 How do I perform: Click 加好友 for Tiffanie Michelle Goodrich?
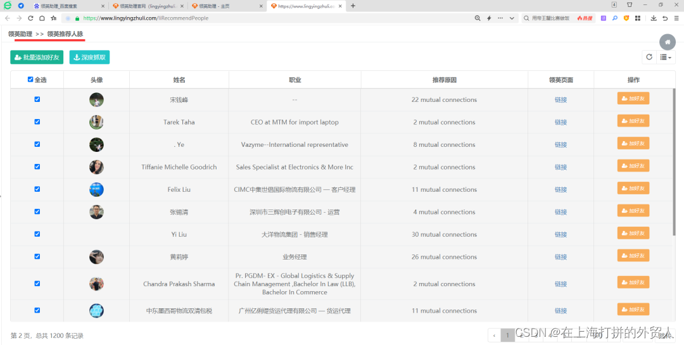pos(633,166)
